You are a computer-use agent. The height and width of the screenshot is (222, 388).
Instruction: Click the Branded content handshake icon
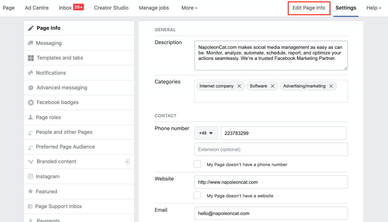(x=31, y=162)
